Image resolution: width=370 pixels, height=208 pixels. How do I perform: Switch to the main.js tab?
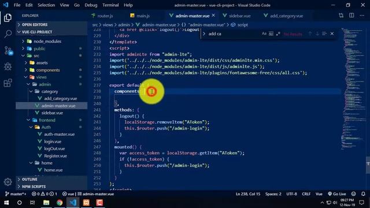(143, 16)
